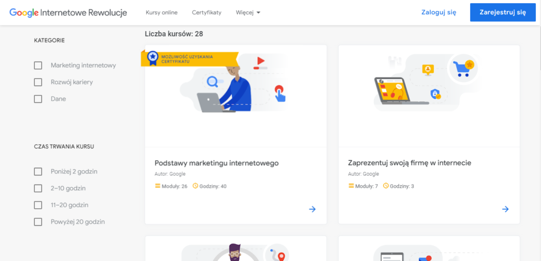Click Autor: Google under Podstawy marketingu
Image resolution: width=541 pixels, height=261 pixels.
pos(170,174)
